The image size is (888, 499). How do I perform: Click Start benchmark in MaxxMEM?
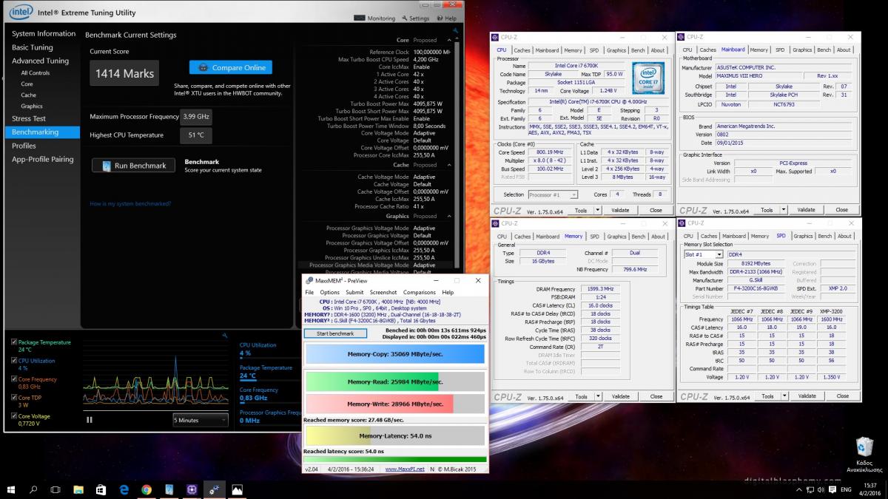[335, 333]
